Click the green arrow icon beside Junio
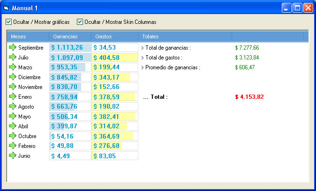This screenshot has width=316, height=191. click(x=13, y=155)
